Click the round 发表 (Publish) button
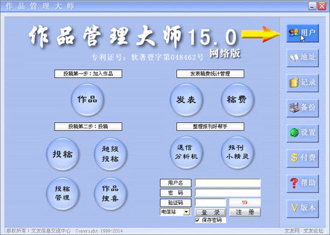This screenshot has height=235, width=330. coord(186,100)
